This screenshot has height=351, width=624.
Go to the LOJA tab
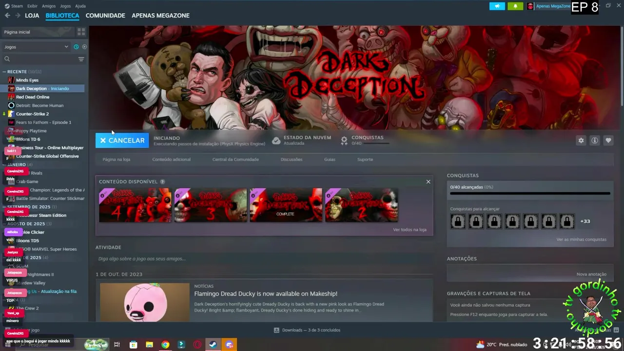tap(32, 16)
